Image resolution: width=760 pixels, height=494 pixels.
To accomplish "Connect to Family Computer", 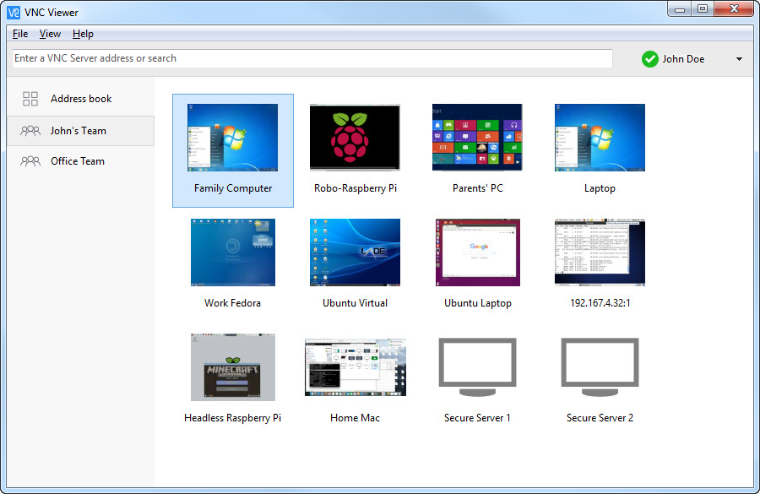I will point(232,138).
